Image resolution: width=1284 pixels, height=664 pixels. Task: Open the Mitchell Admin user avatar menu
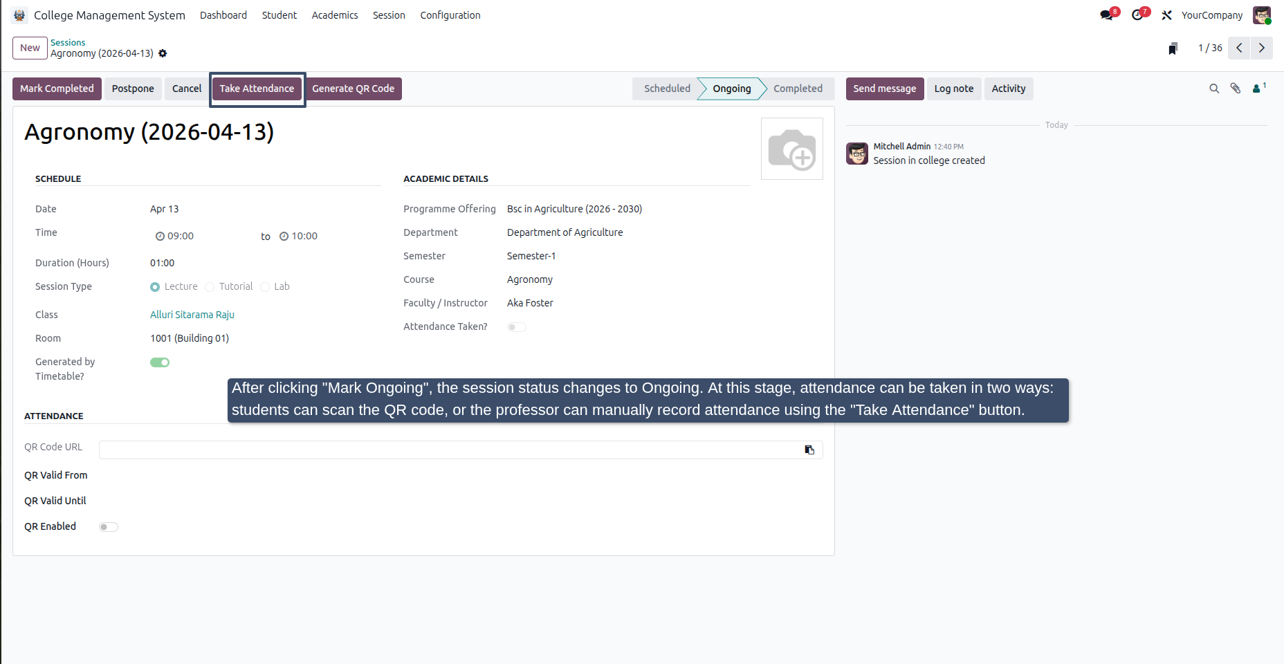pyautogui.click(x=1262, y=15)
